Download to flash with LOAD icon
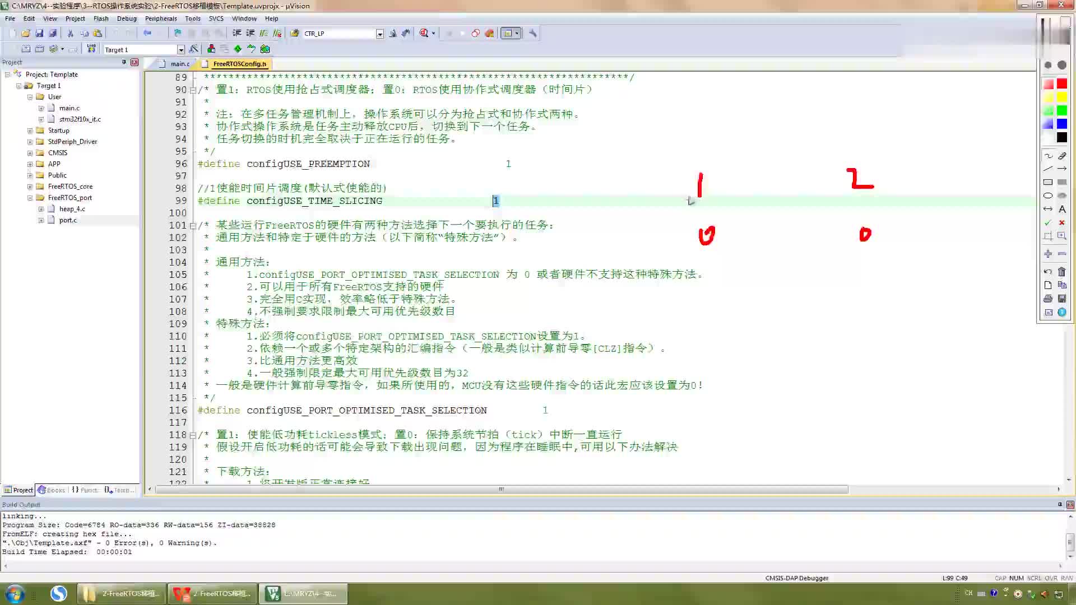The width and height of the screenshot is (1076, 605). (91, 49)
